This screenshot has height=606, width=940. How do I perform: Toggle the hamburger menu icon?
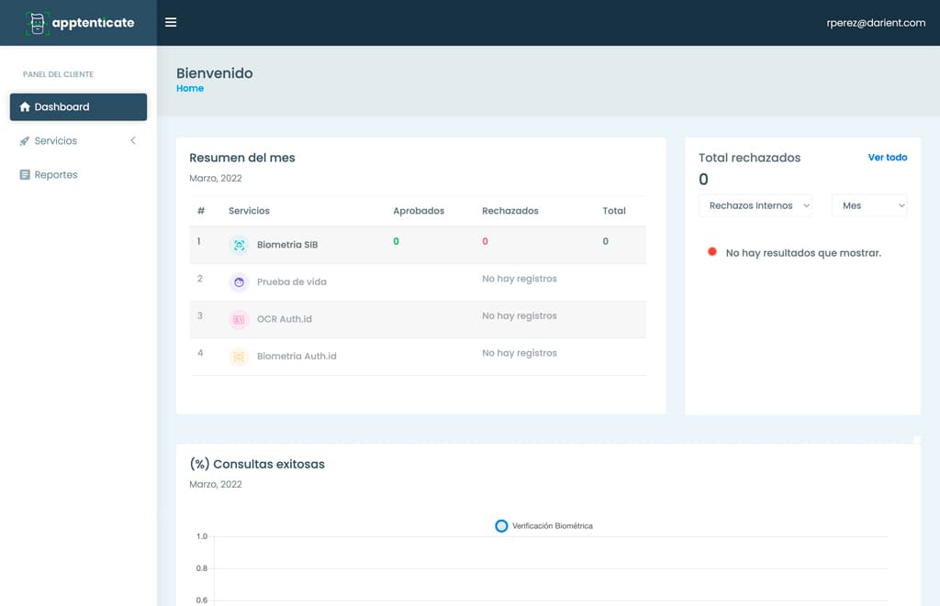(171, 22)
